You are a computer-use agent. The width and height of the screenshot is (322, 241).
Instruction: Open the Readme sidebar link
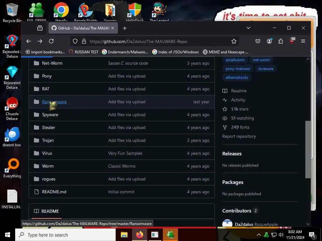[235, 91]
